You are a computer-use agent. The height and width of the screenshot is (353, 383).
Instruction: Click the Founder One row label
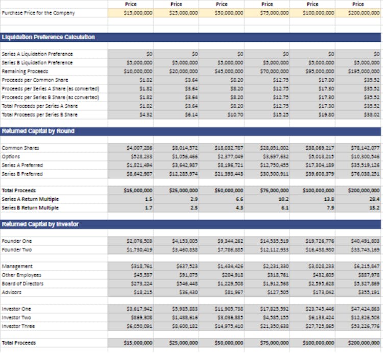(x=17, y=241)
